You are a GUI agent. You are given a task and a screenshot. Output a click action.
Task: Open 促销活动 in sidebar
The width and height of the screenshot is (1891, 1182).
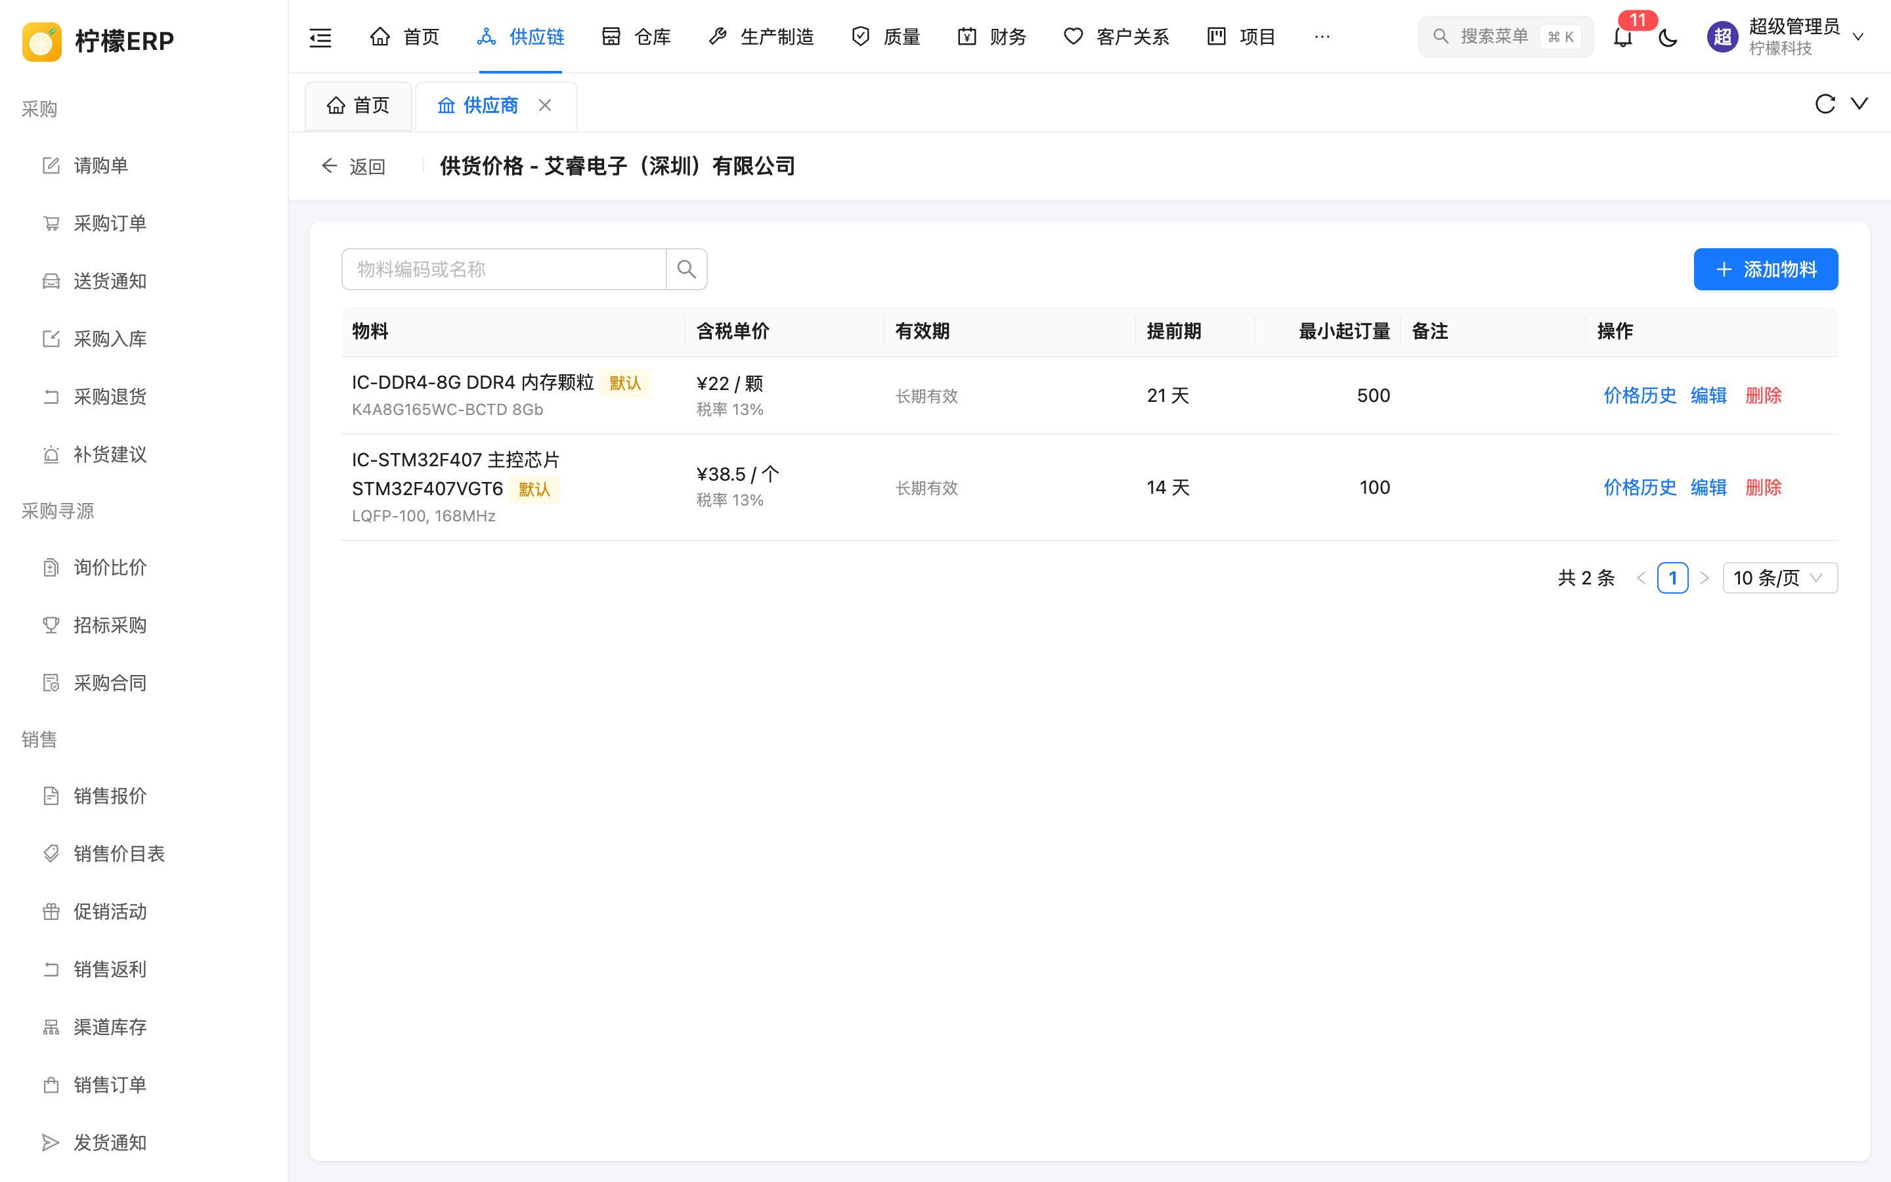tap(144, 911)
